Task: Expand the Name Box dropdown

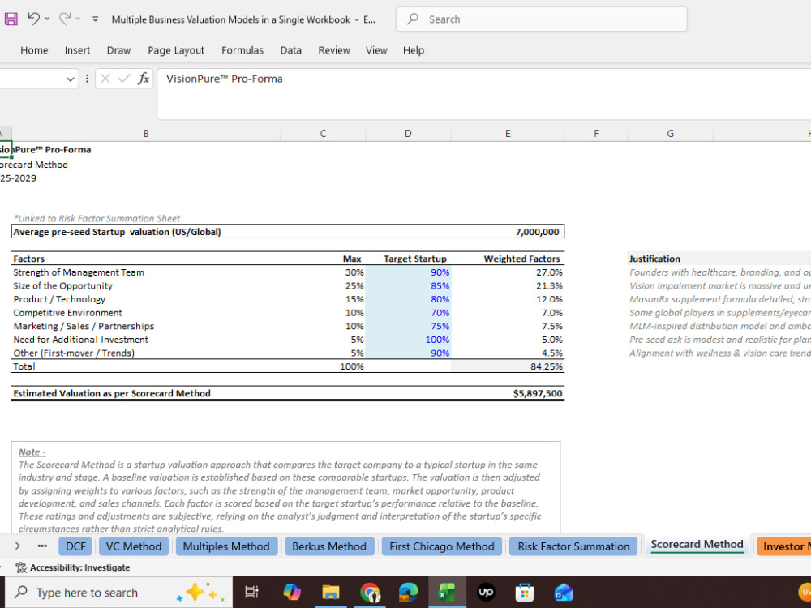Action: pos(71,79)
